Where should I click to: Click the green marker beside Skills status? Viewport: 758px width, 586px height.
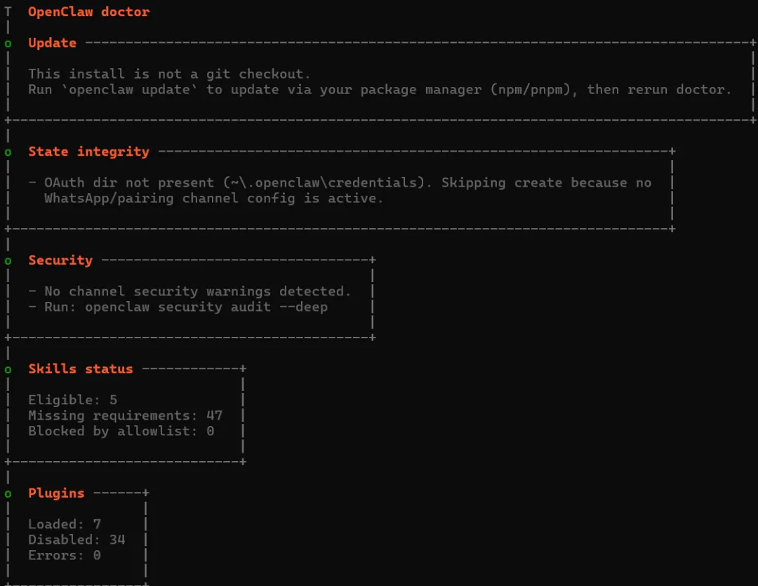(x=8, y=370)
